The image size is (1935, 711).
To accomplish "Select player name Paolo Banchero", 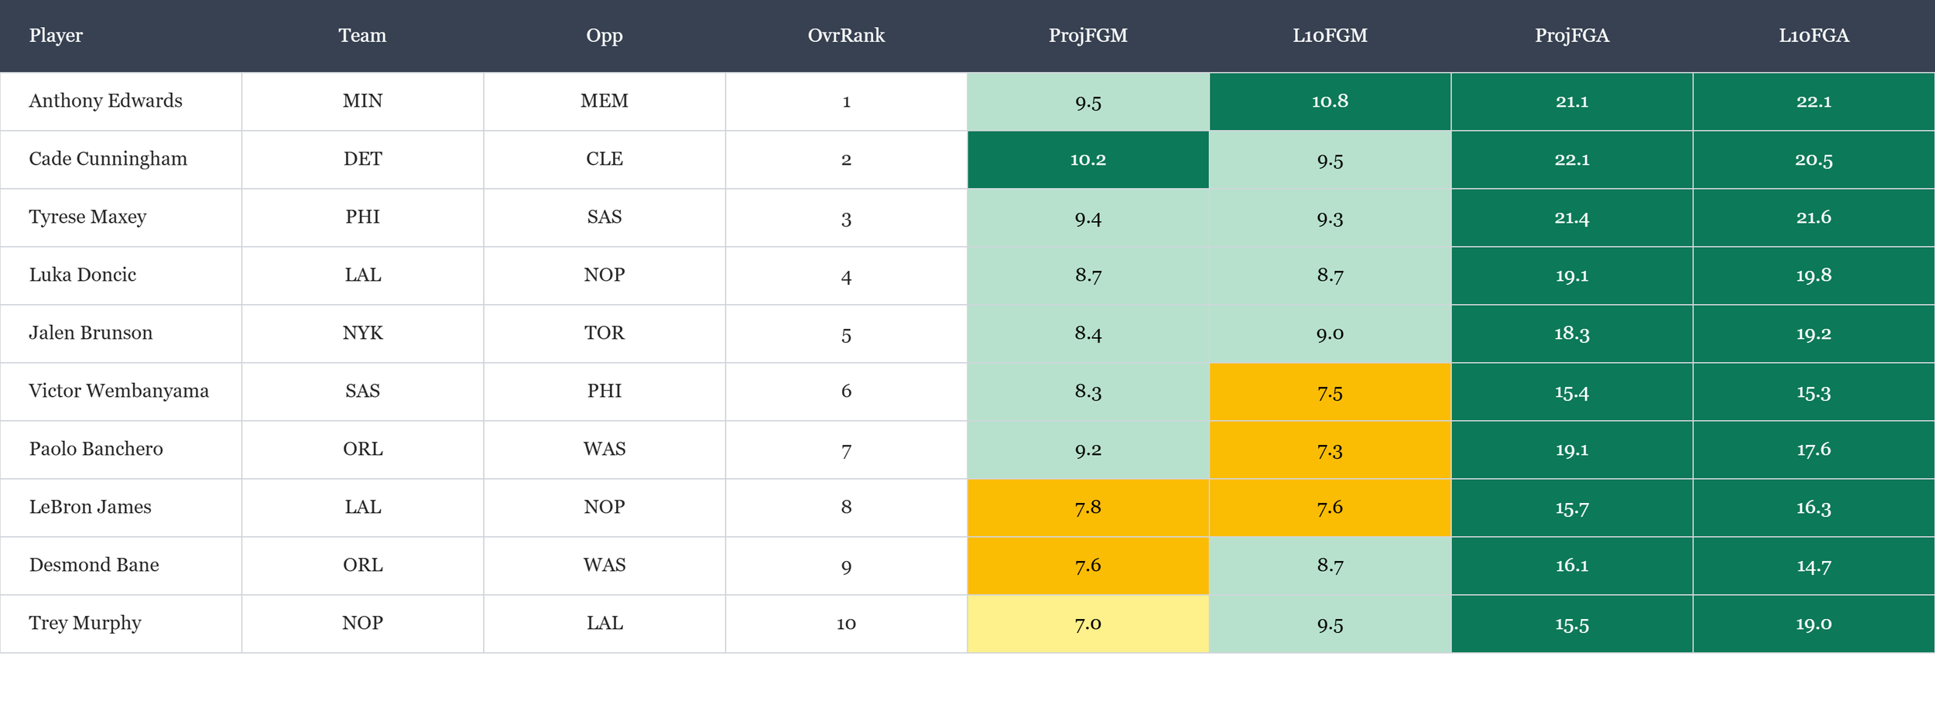I will [x=96, y=449].
